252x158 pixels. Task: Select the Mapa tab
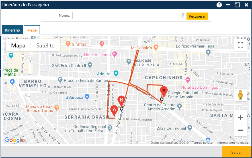32,30
